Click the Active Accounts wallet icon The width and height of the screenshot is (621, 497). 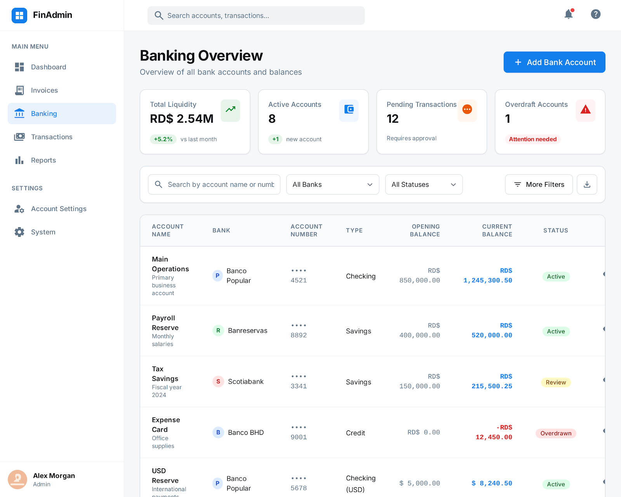pyautogui.click(x=349, y=110)
